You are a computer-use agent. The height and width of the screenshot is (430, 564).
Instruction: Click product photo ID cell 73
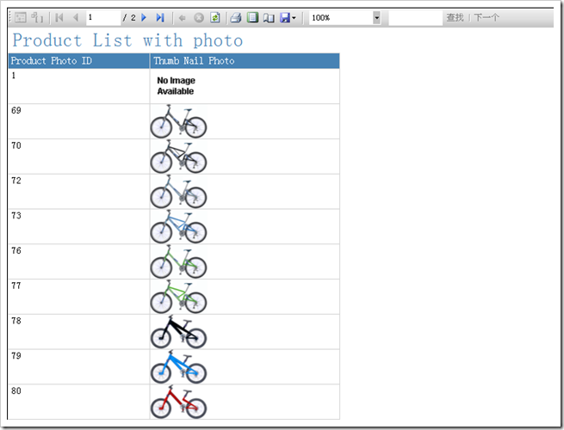tap(79, 227)
